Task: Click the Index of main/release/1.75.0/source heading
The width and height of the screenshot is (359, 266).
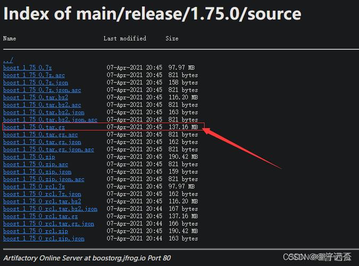Action: point(152,14)
